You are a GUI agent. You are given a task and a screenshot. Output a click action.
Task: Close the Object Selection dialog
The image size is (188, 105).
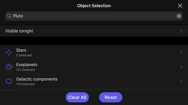point(180,6)
